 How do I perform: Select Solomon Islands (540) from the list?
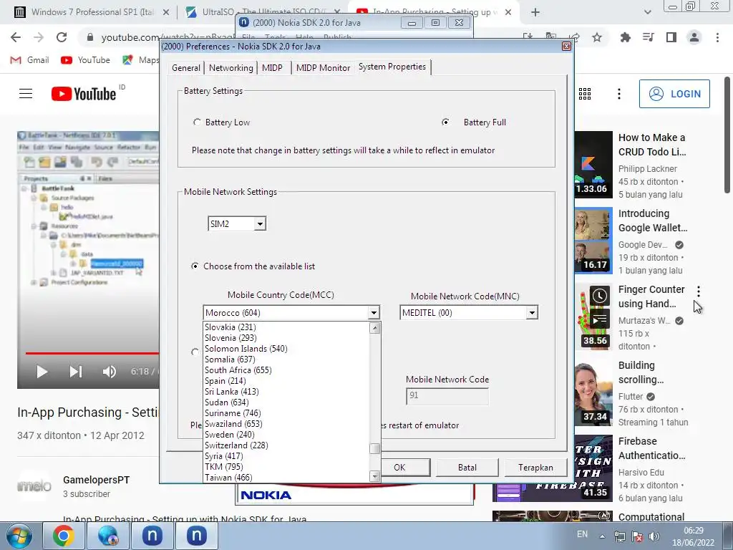coord(286,349)
